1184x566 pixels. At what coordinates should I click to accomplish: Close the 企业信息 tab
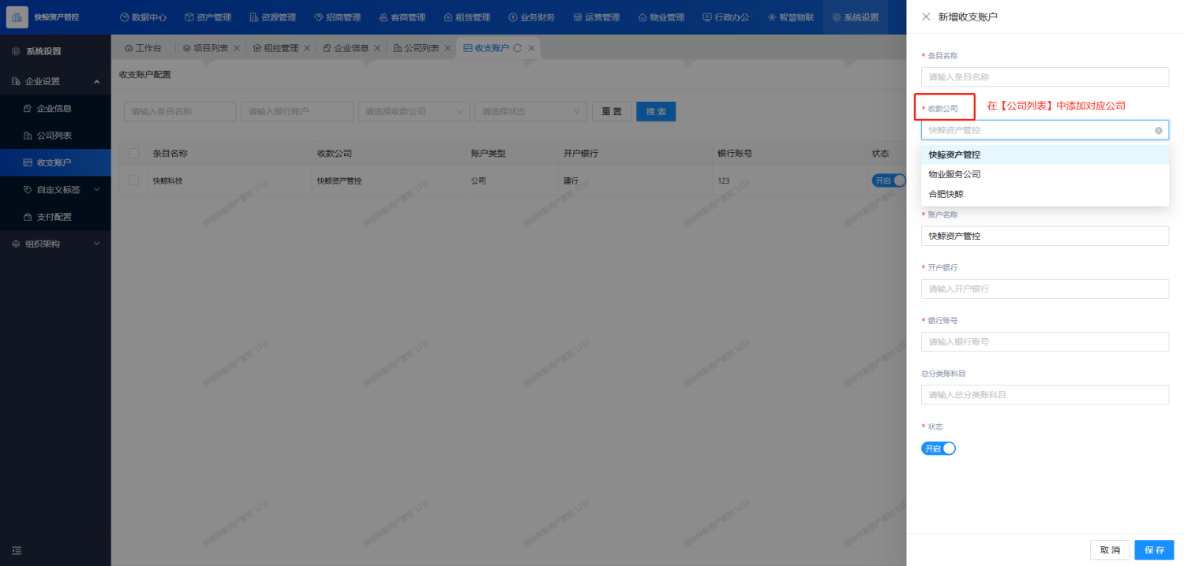pos(377,48)
